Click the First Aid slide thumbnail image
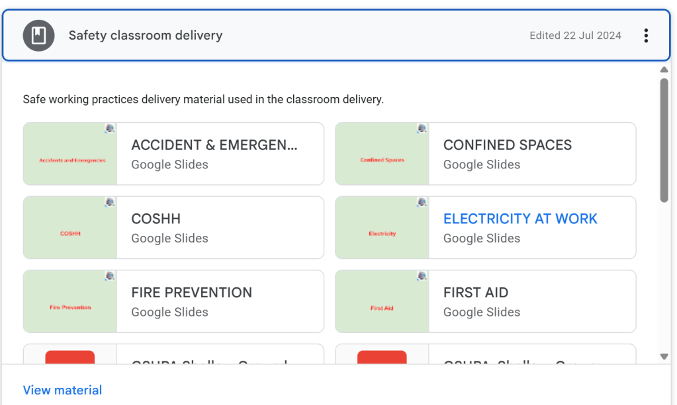This screenshot has height=405, width=677. pos(383,302)
